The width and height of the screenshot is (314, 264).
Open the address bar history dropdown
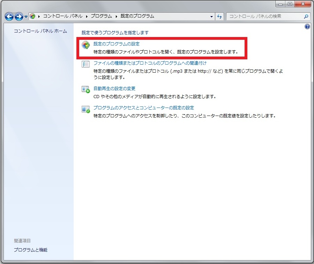pyautogui.click(x=212, y=16)
